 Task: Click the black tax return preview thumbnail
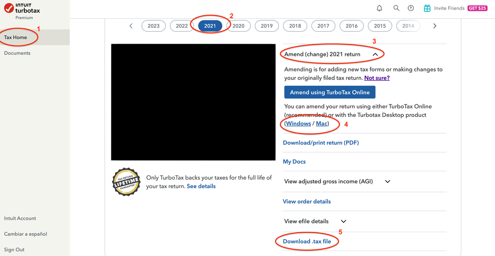pos(193,102)
